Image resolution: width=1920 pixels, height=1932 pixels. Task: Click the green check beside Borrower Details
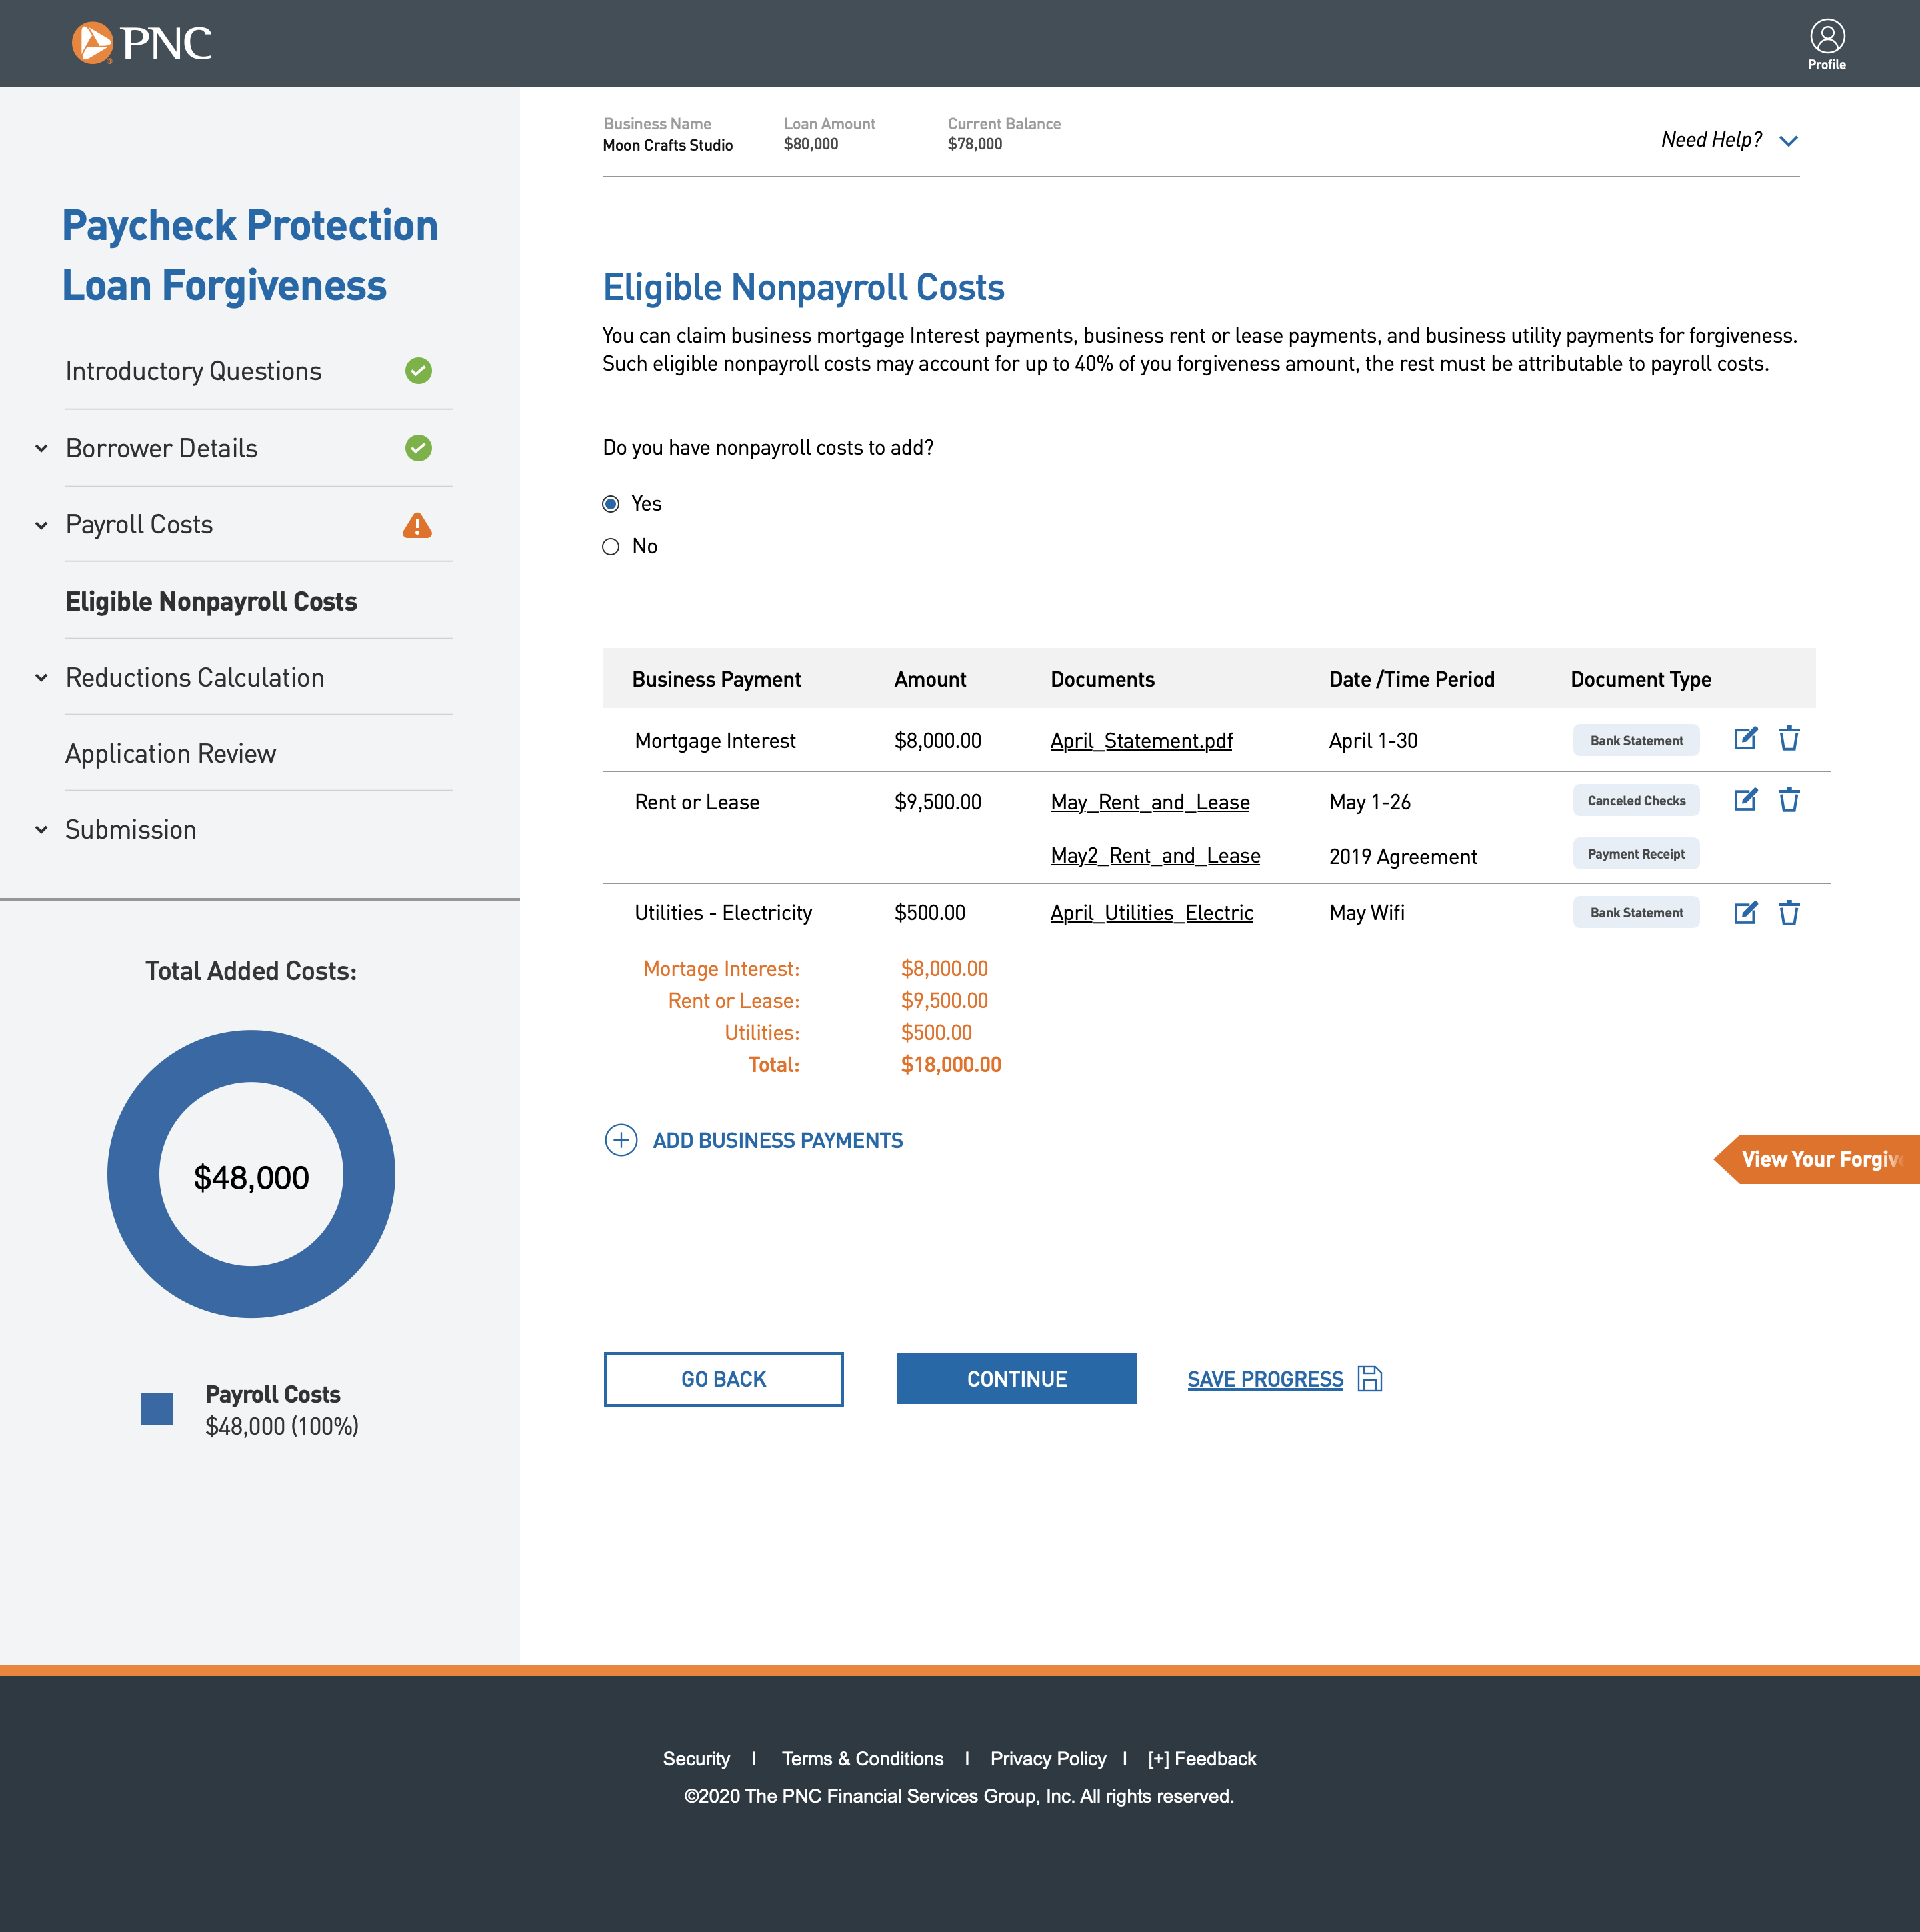(x=418, y=448)
